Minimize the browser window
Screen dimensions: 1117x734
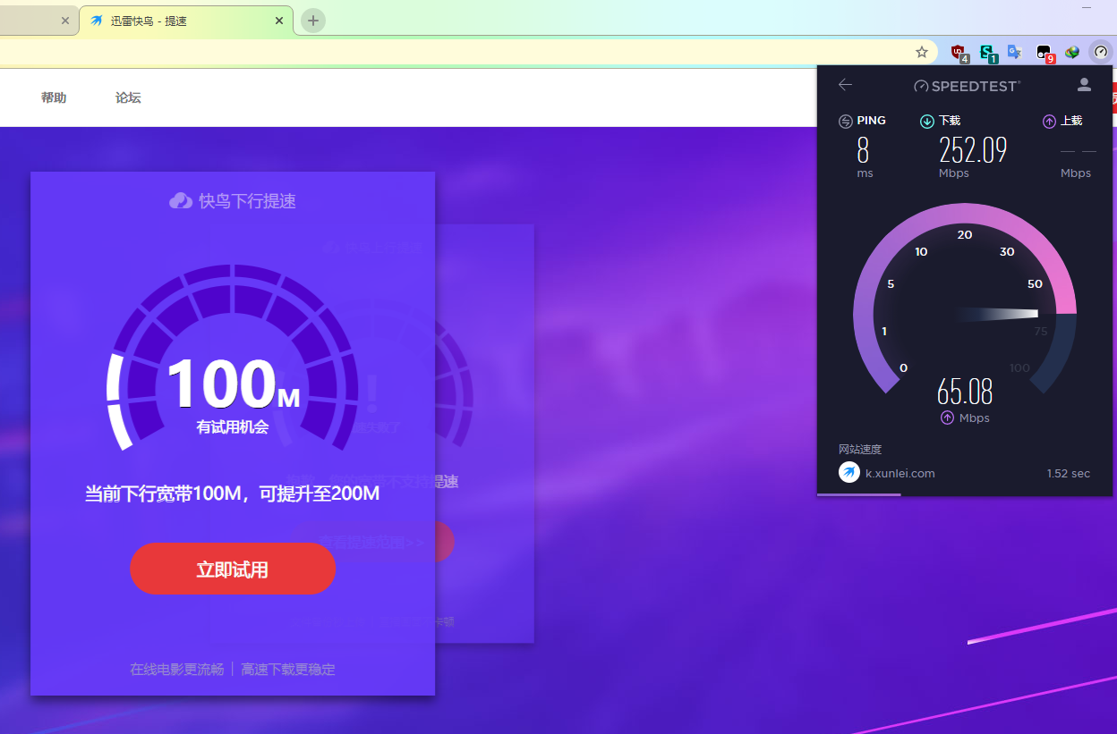pos(1087,8)
